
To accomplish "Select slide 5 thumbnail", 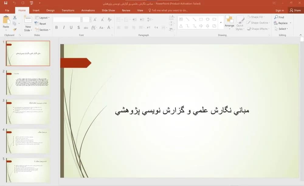I will coord(28,170).
